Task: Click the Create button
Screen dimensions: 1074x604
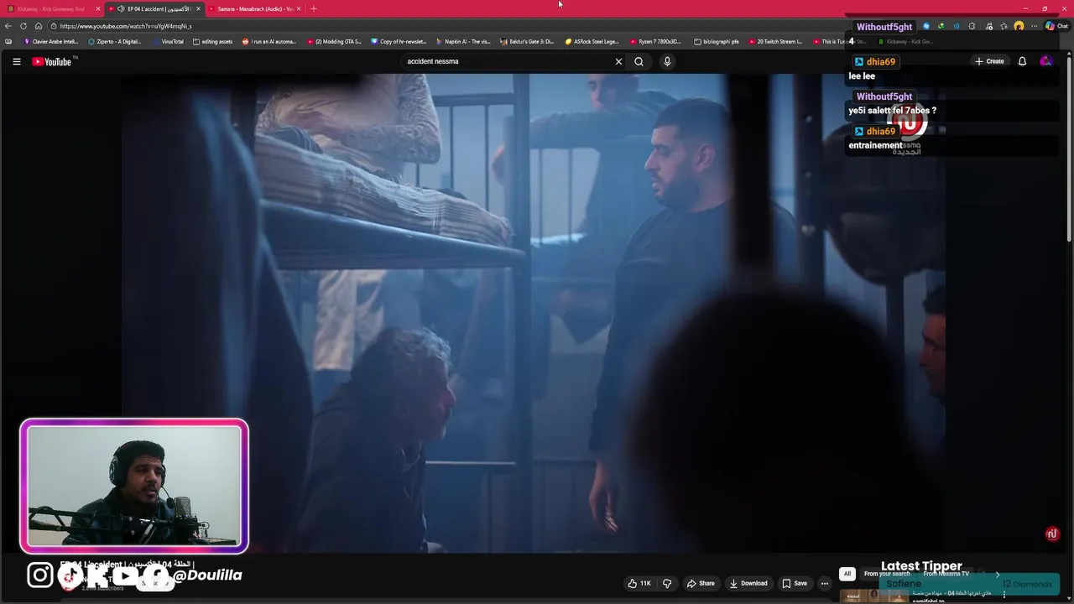Action: [989, 61]
